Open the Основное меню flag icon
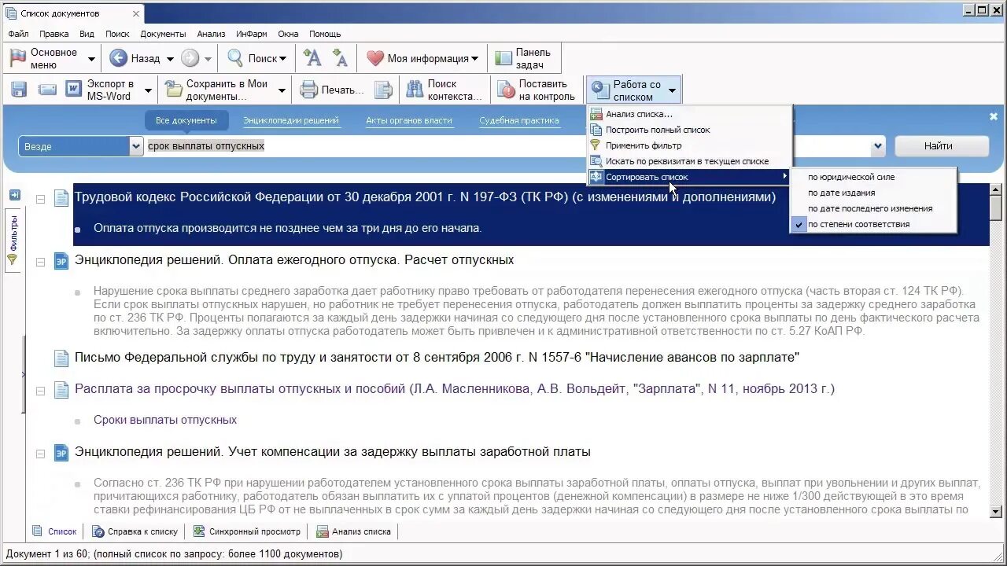Image resolution: width=1007 pixels, height=566 pixels. point(17,58)
